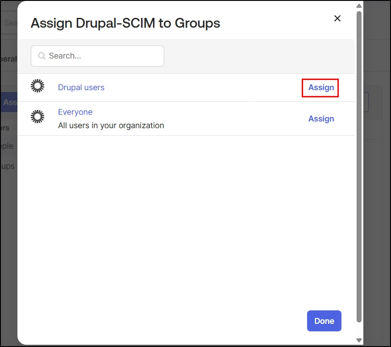Click Done to finish assigning groups
Viewport: 391px width, 347px height.
324,321
